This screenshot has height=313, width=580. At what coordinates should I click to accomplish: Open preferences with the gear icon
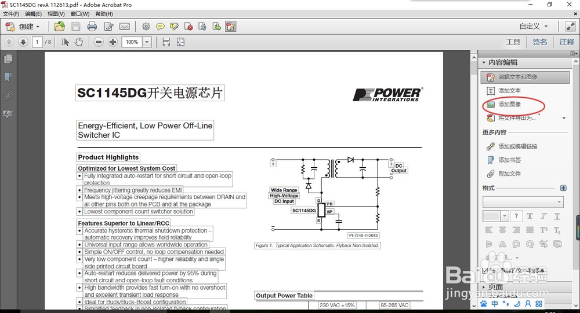pyautogui.click(x=146, y=27)
